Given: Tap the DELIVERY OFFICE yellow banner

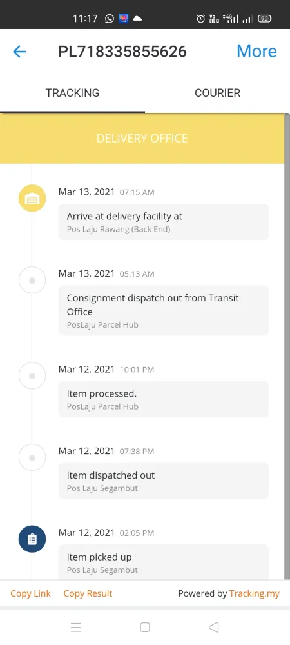Looking at the screenshot, I should coord(142,138).
